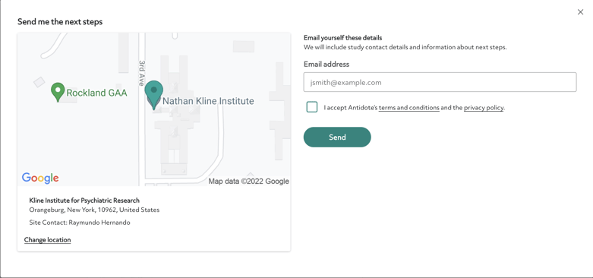This screenshot has width=593, height=278.
Task: Accept terms and conditions checkbox
Action: tap(312, 107)
